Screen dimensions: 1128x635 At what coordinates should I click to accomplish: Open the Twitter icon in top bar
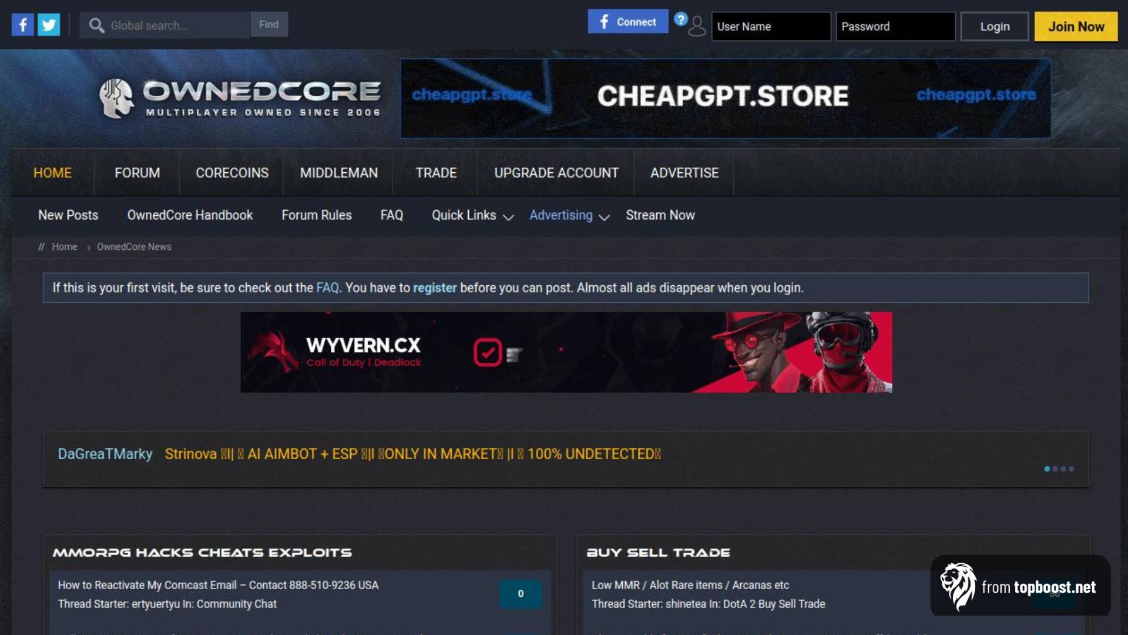[49, 25]
